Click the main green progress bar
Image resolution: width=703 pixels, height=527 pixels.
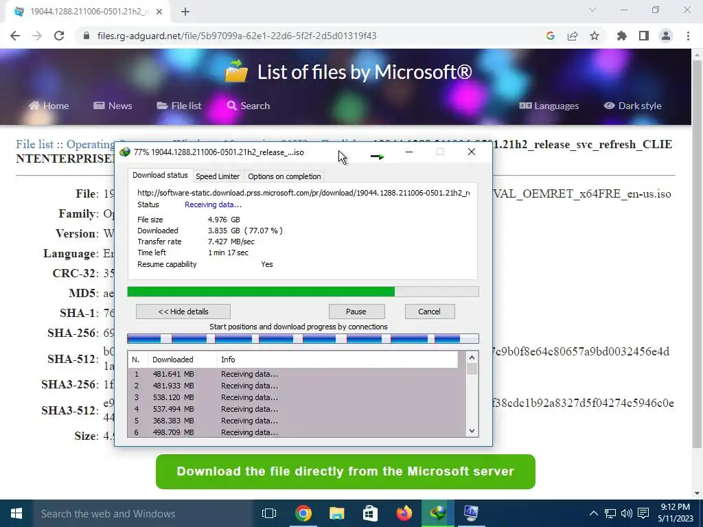click(303, 292)
